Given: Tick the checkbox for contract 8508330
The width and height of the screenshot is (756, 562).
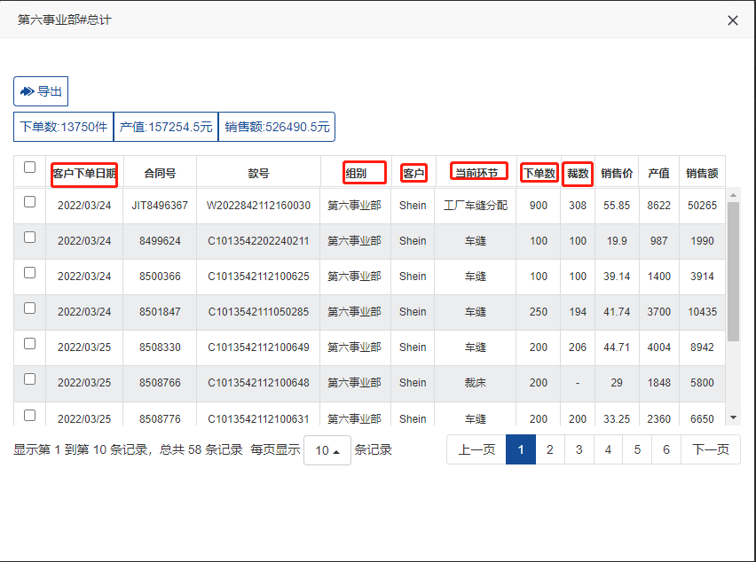Looking at the screenshot, I should [29, 344].
